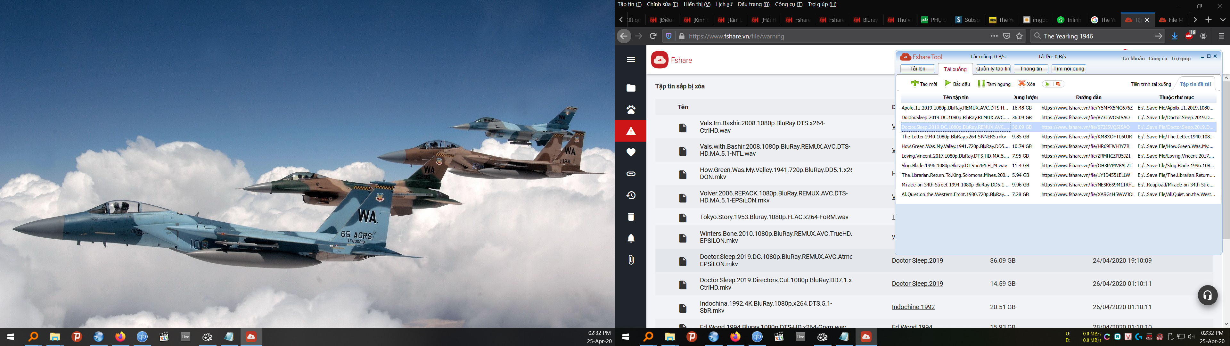Open a new Firefox tab with plus button
Screen dimensions: 1230x346
pyautogui.click(x=1209, y=20)
